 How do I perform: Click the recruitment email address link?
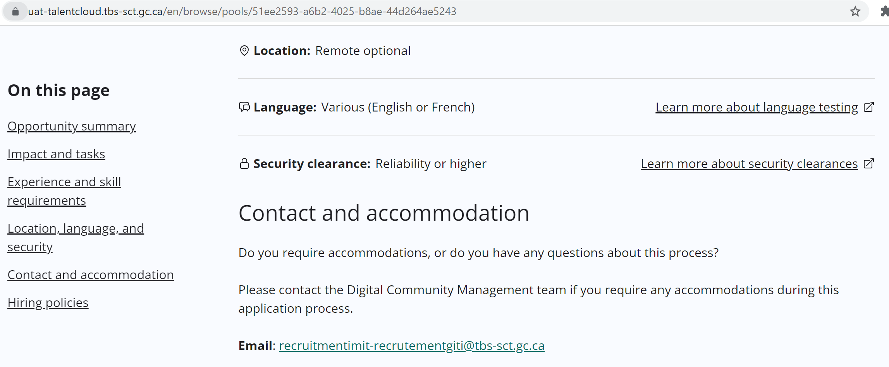point(411,345)
